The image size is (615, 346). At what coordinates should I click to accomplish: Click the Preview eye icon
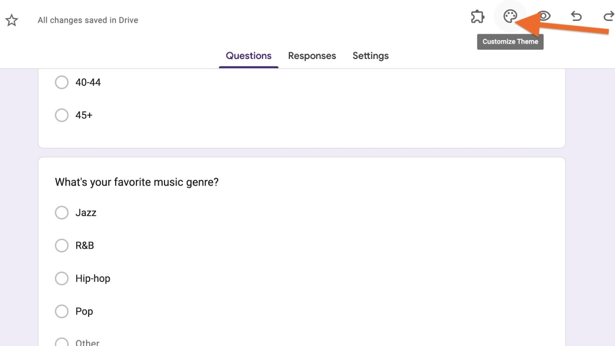coord(544,17)
